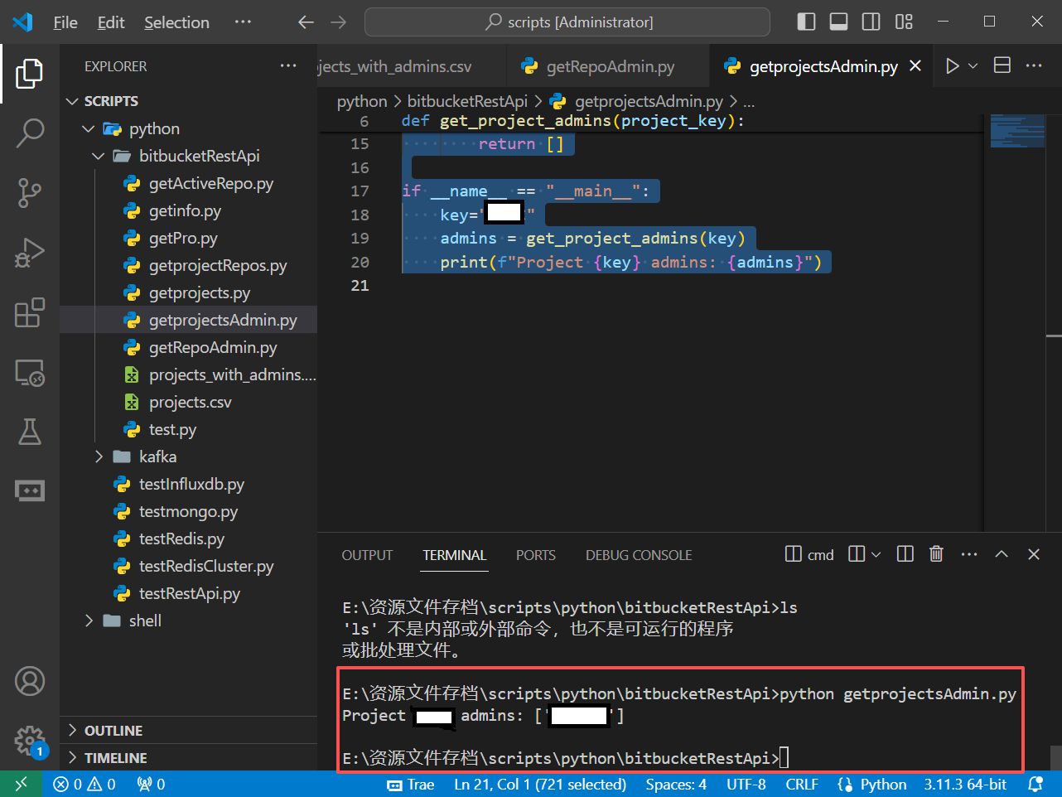
Task: Change indentation via Spaces: 4
Action: (x=676, y=784)
